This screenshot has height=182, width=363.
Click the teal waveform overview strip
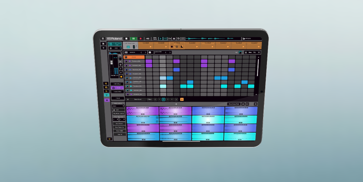coord(213,38)
